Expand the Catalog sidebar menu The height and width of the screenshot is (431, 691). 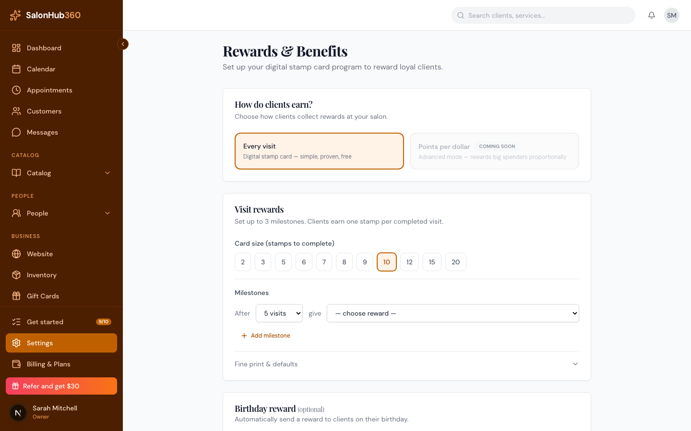point(61,173)
